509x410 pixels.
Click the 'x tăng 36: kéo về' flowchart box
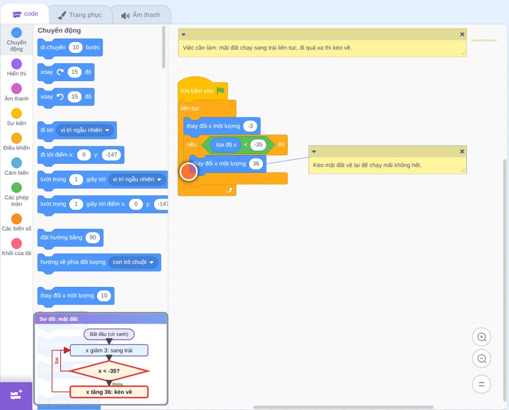(x=109, y=392)
